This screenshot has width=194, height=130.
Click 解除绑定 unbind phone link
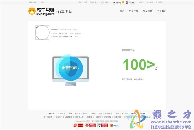78,34
